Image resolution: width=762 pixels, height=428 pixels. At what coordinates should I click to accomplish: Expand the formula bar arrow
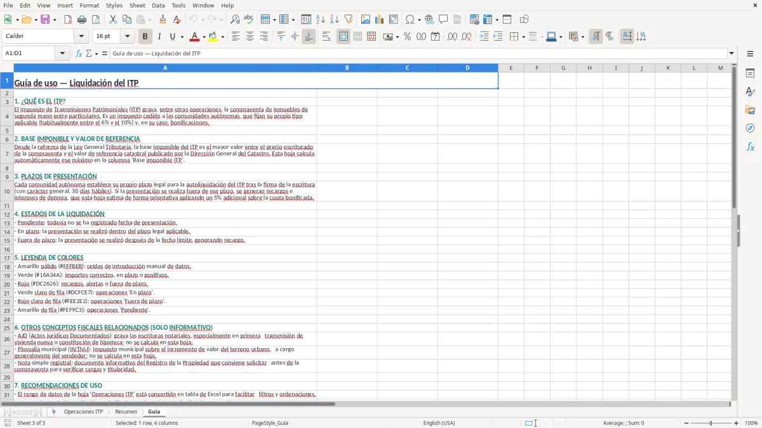pos(732,54)
